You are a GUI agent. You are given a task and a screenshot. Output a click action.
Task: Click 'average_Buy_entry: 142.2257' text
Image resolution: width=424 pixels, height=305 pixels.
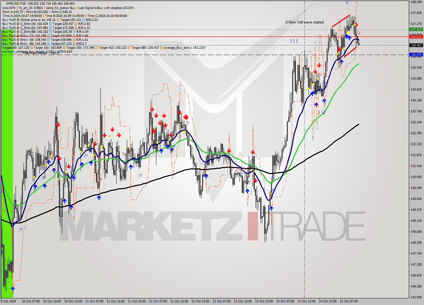pos(184,47)
